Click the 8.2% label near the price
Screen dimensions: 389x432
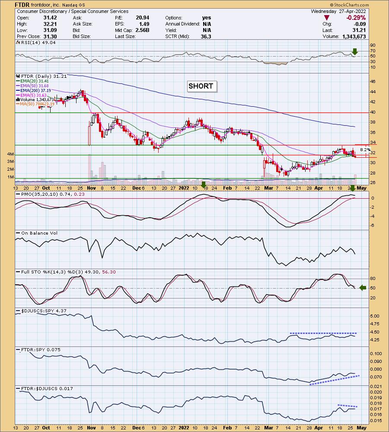365,149
